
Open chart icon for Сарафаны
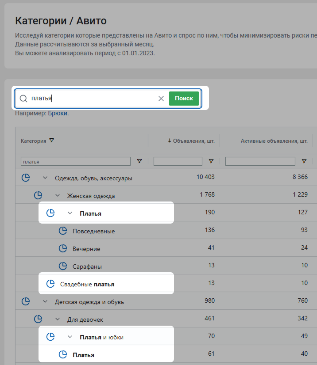point(63,266)
